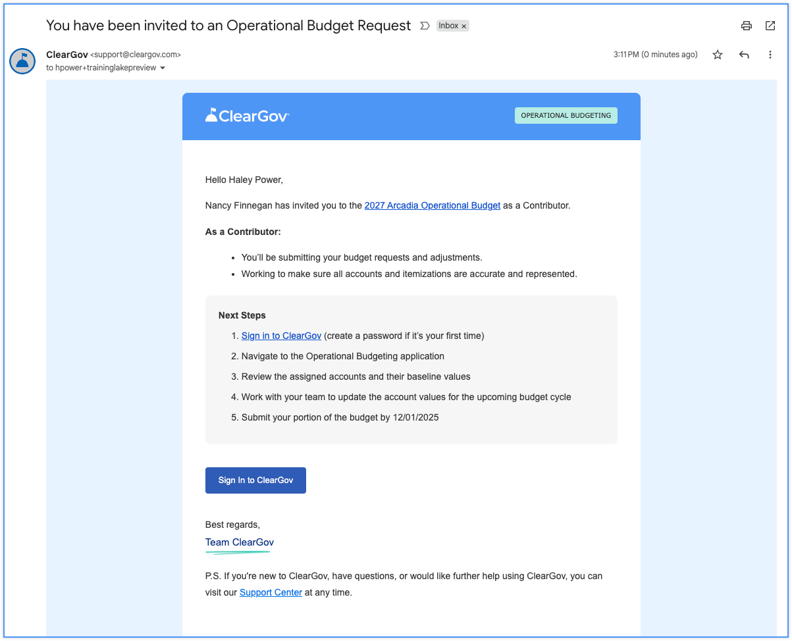
Task: Click the importance marker next to subject
Action: pyautogui.click(x=425, y=26)
